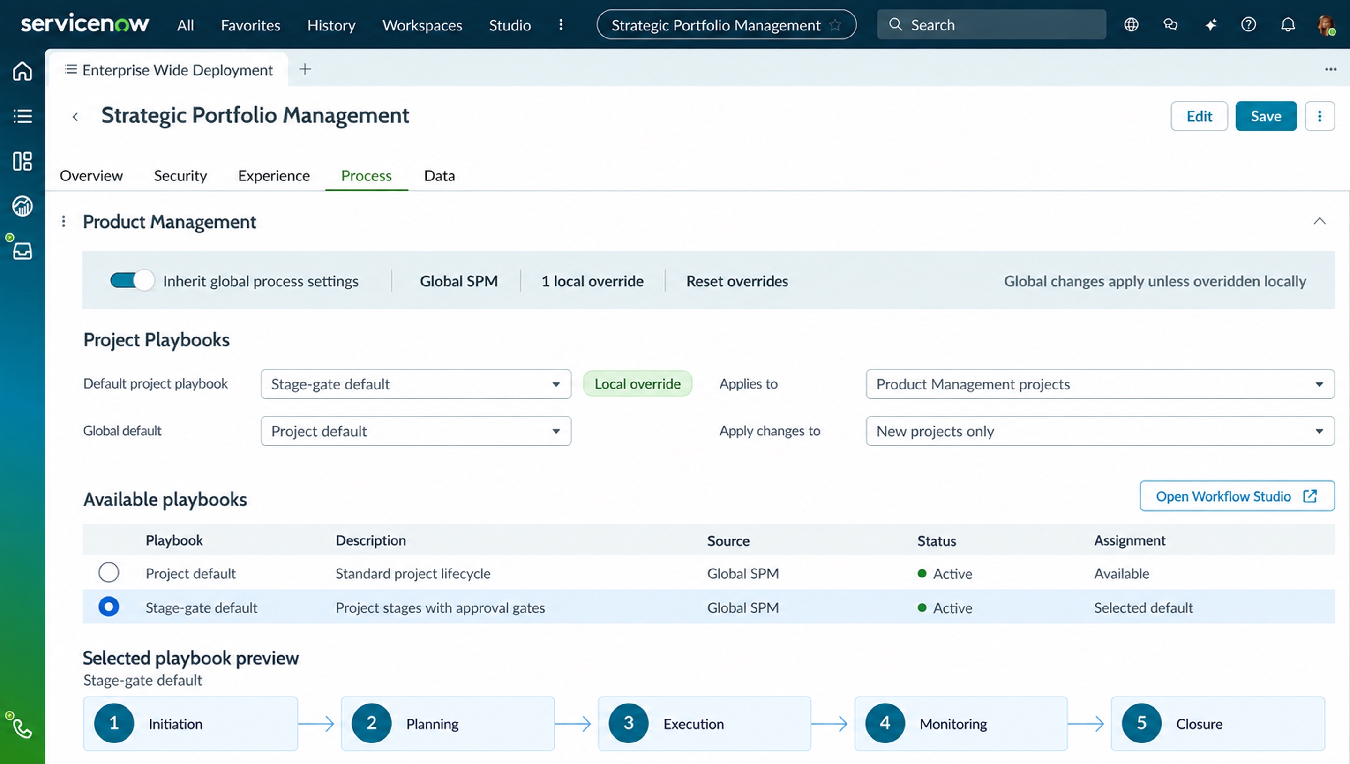Viewport: 1350px width, 764px height.
Task: Open the Applies to dropdown
Action: coord(1100,384)
